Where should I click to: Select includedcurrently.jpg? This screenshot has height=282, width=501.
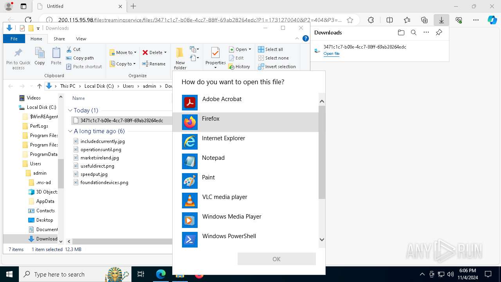tap(103, 141)
